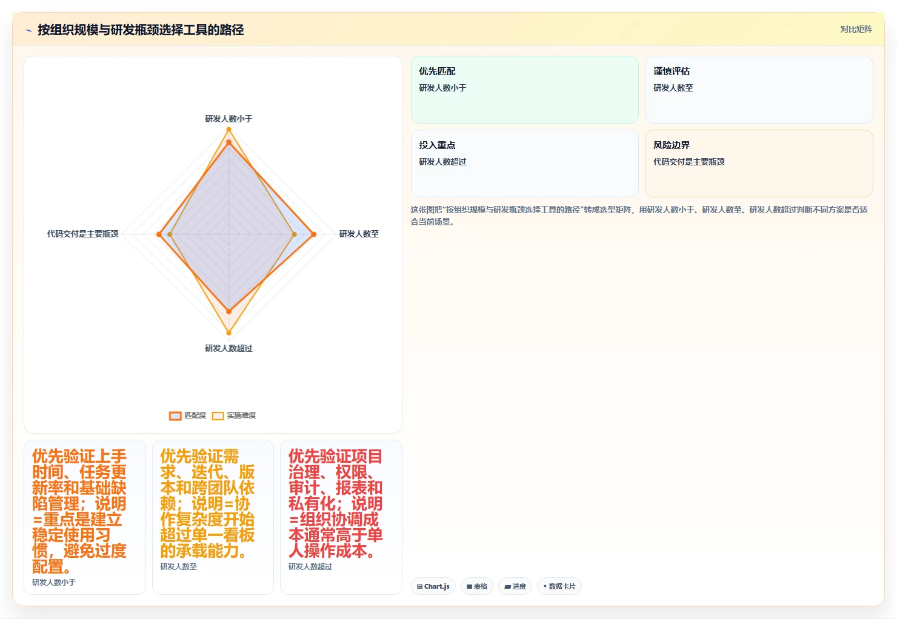Select the 表格 tag chip
This screenshot has width=897, height=619.
point(477,586)
